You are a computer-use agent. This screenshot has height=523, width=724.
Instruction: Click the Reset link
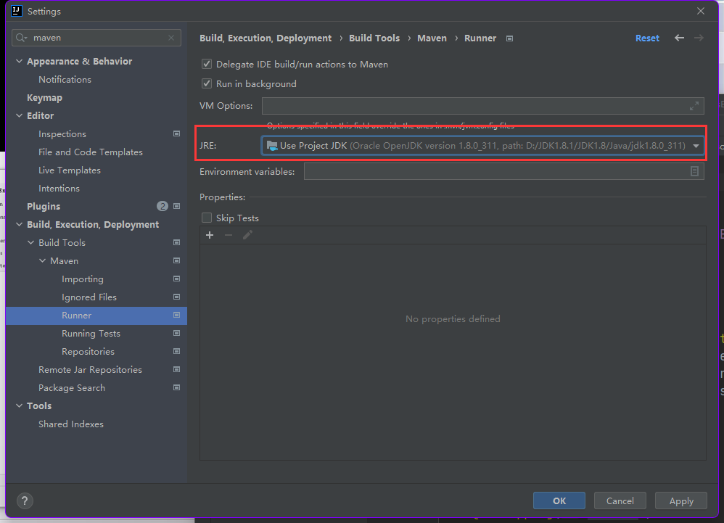[x=647, y=38]
